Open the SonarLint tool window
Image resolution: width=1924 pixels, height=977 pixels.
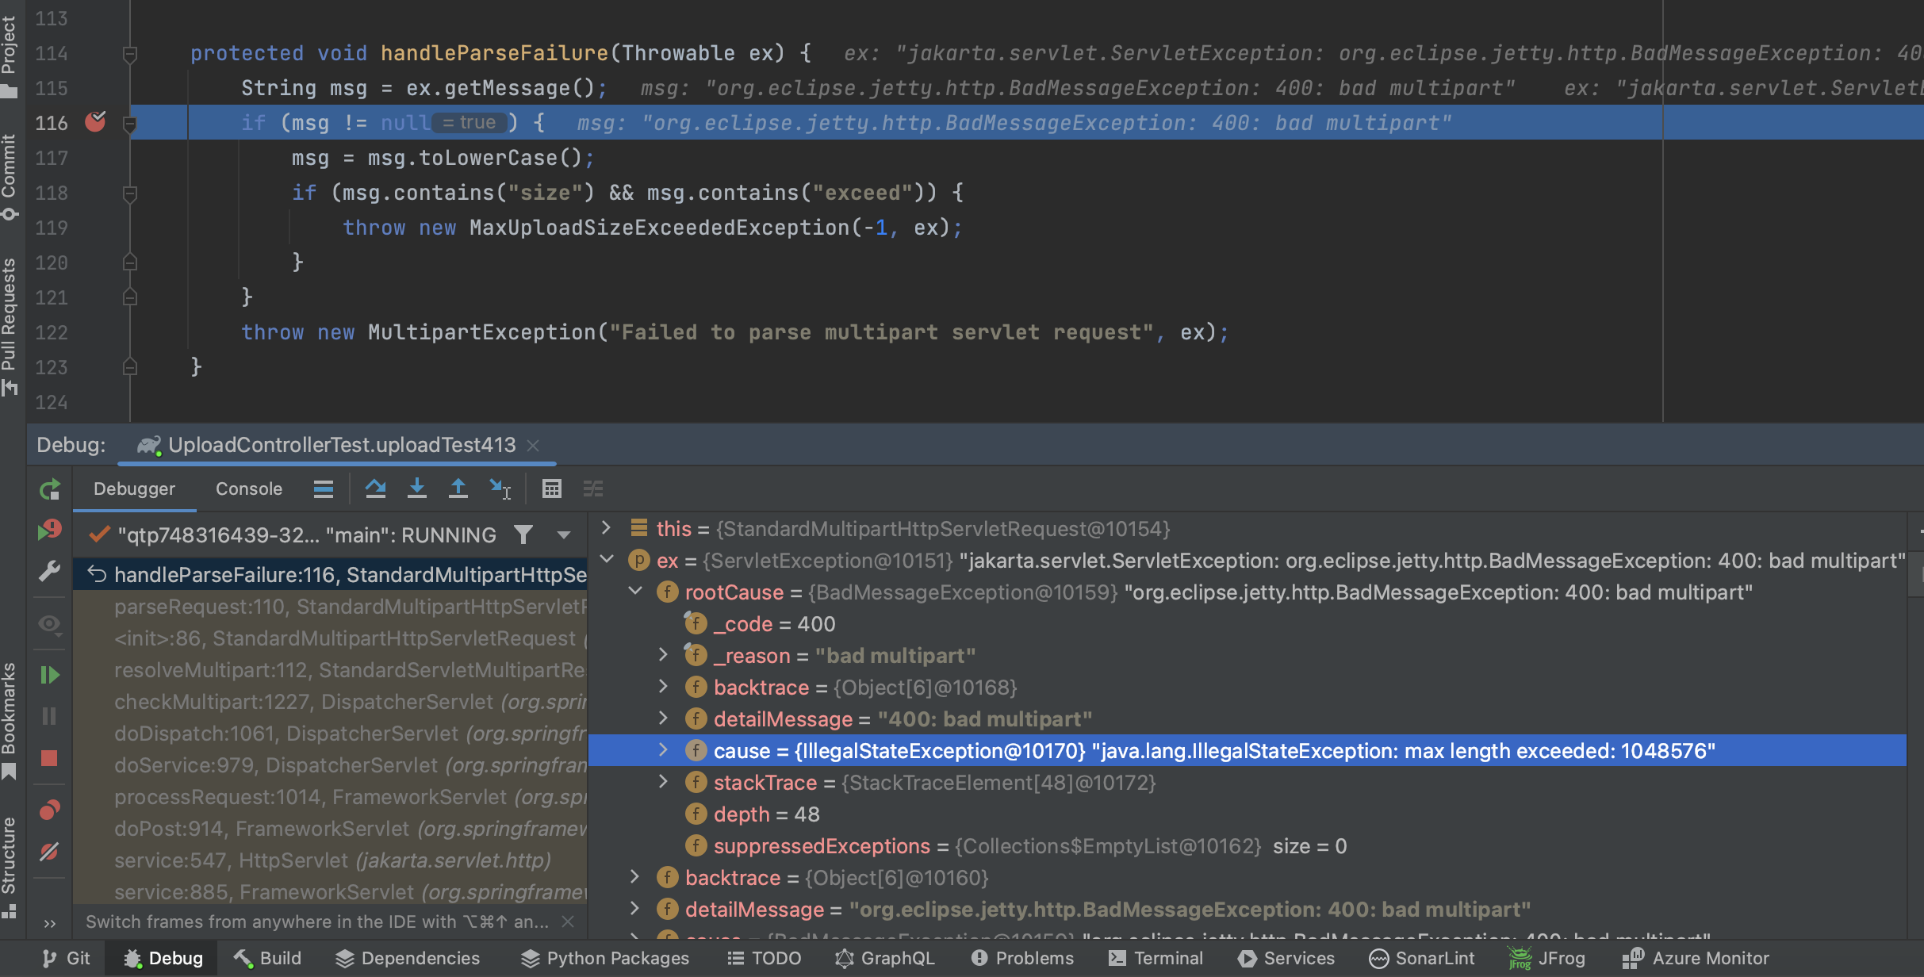pyautogui.click(x=1422, y=958)
